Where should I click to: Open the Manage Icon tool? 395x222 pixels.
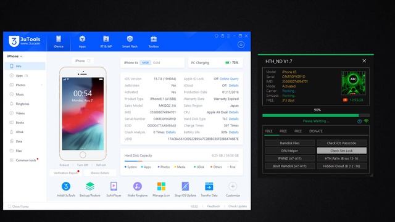pyautogui.click(x=161, y=189)
